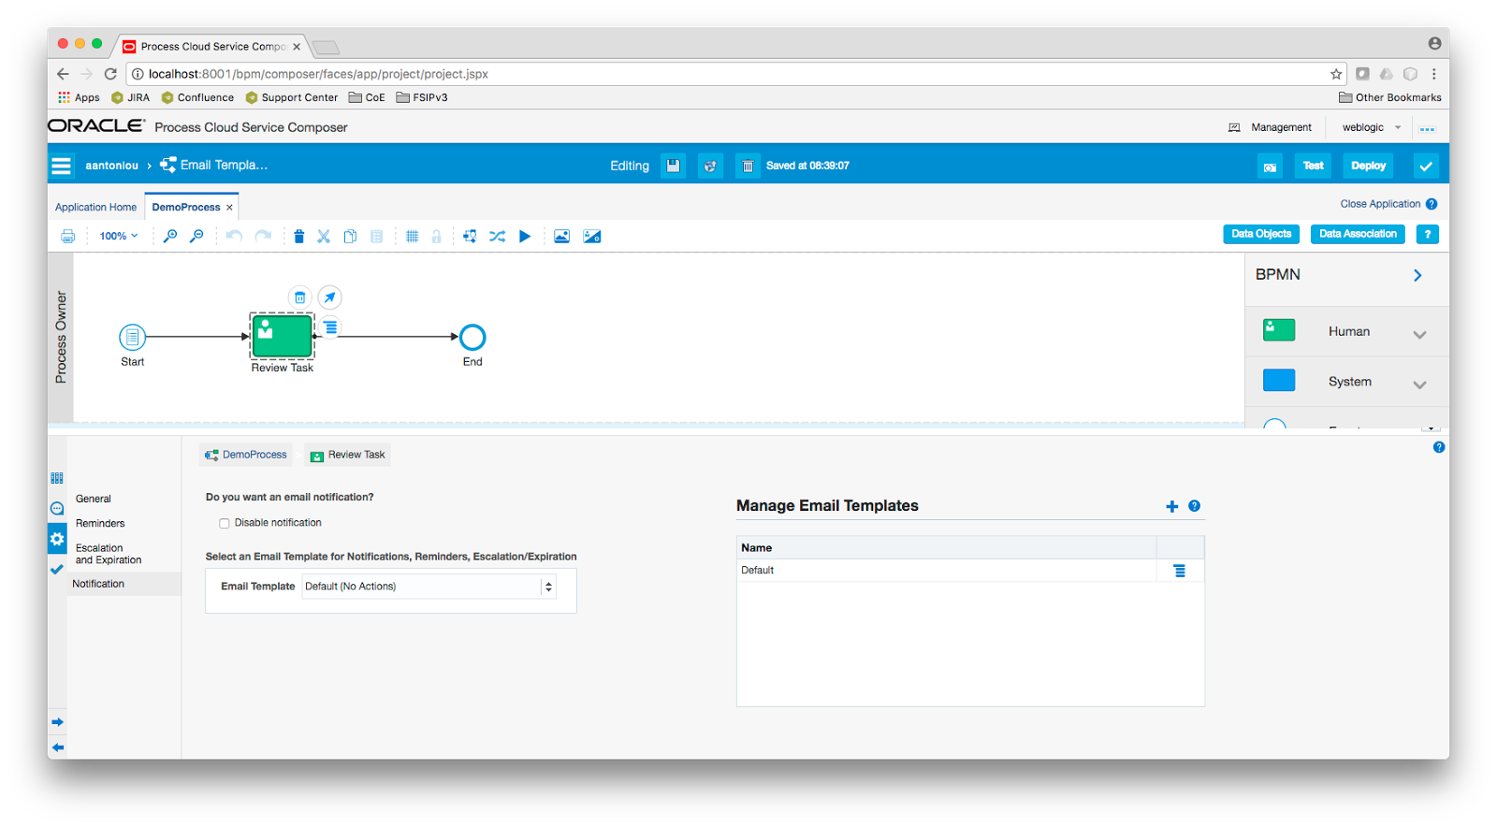Viewport: 1497px width, 827px height.
Task: Open the General properties section
Action: click(x=94, y=500)
